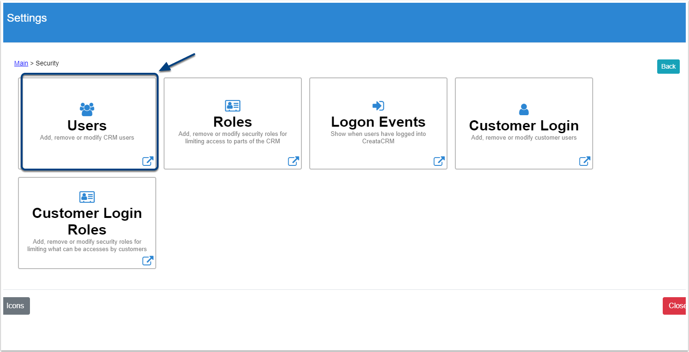
Task: Click 'Add, remove or modify CRM users' text
Action: coord(87,138)
